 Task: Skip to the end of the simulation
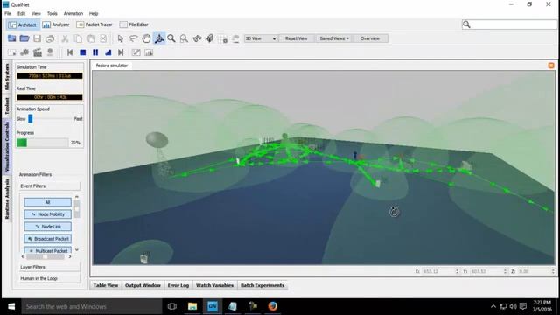pyautogui.click(x=121, y=52)
